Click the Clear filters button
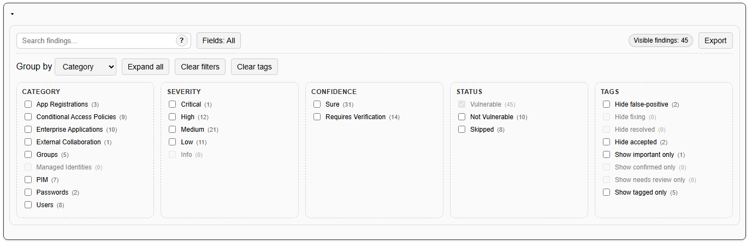 coord(200,67)
